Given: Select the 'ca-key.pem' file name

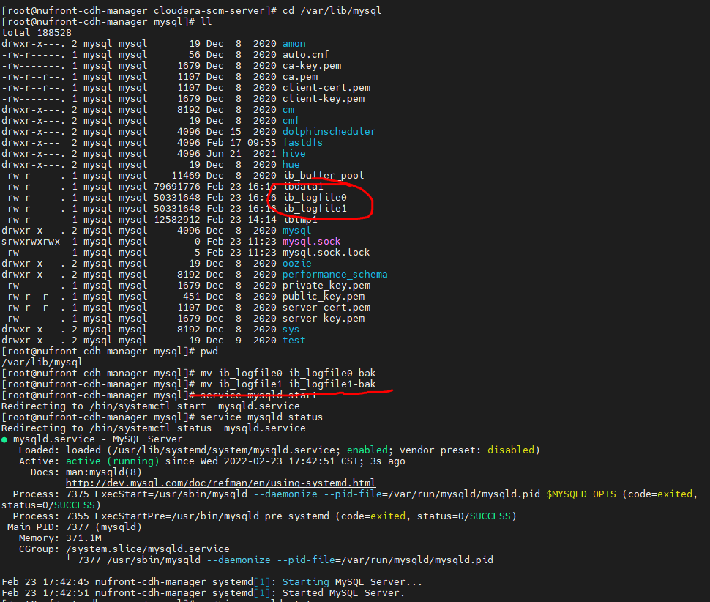Looking at the screenshot, I should 312,66.
